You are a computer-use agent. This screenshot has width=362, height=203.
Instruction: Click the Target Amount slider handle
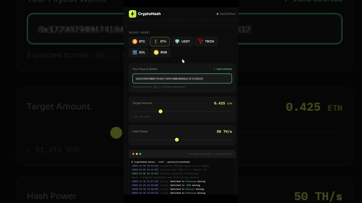point(161,111)
